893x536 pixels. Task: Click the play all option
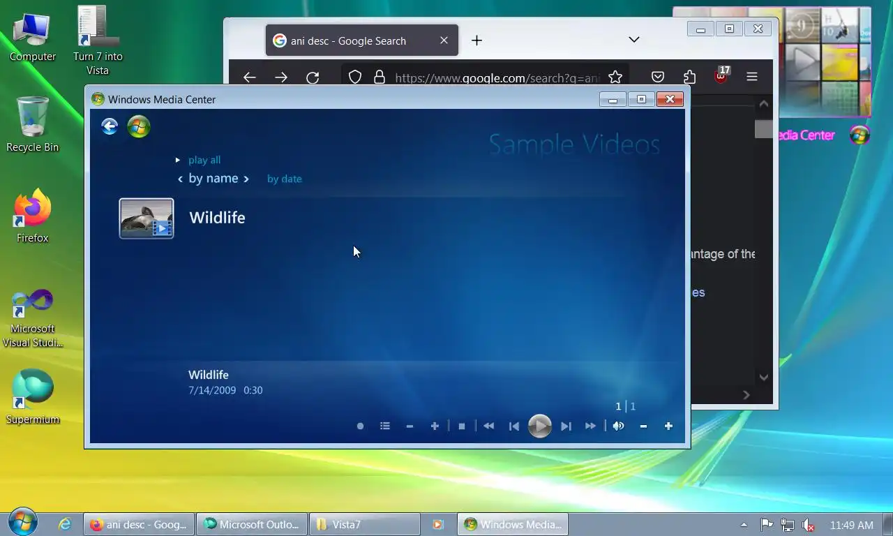click(x=204, y=160)
